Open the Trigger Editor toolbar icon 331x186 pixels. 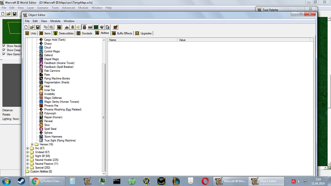pyautogui.click(x=73, y=27)
